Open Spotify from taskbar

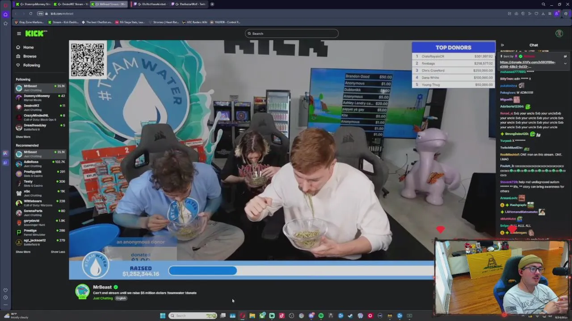click(x=321, y=316)
